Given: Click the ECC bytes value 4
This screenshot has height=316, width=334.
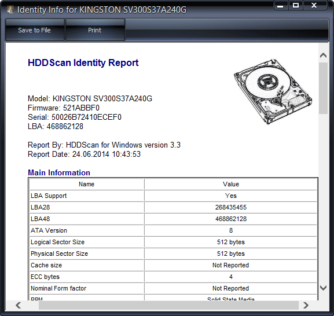Looking at the screenshot, I should pos(231,277).
